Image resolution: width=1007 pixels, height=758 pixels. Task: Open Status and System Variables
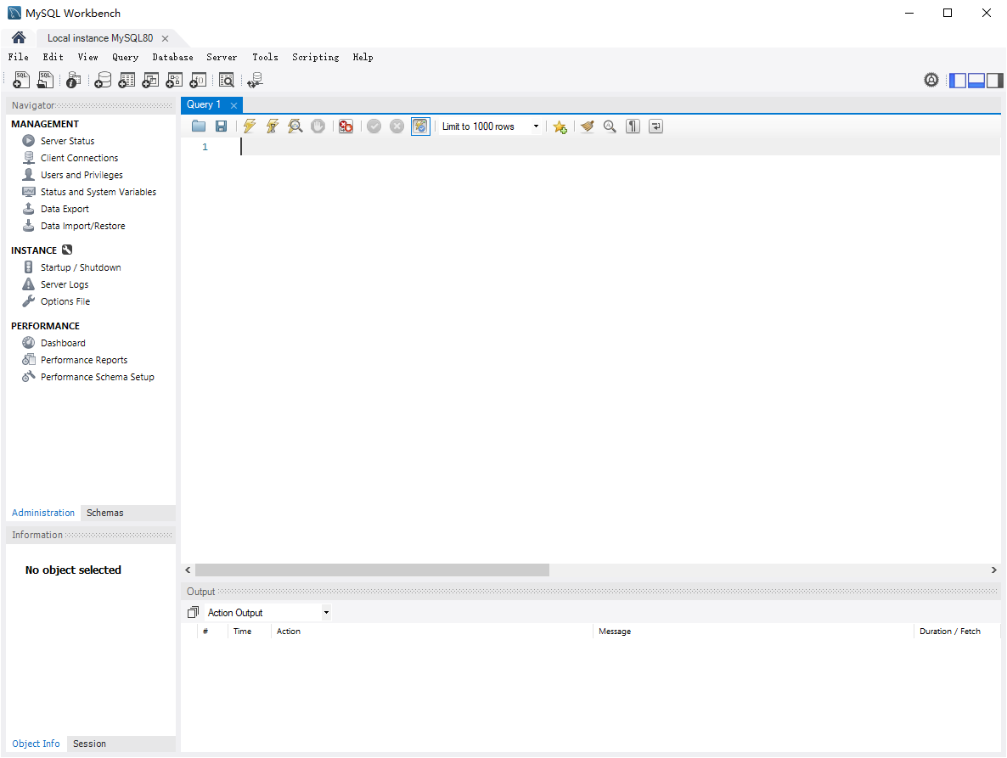(x=98, y=192)
